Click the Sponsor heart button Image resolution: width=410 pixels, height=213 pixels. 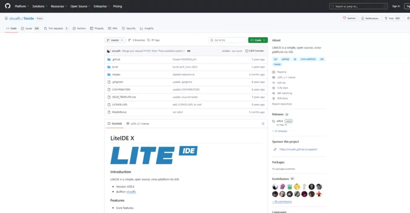click(x=350, y=18)
